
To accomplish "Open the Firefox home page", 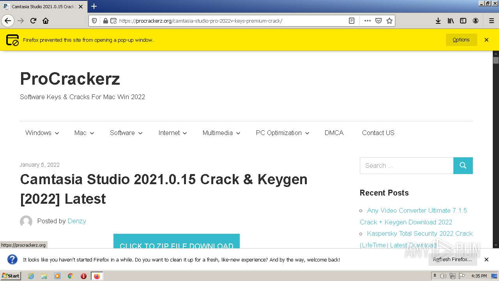I will point(46,21).
